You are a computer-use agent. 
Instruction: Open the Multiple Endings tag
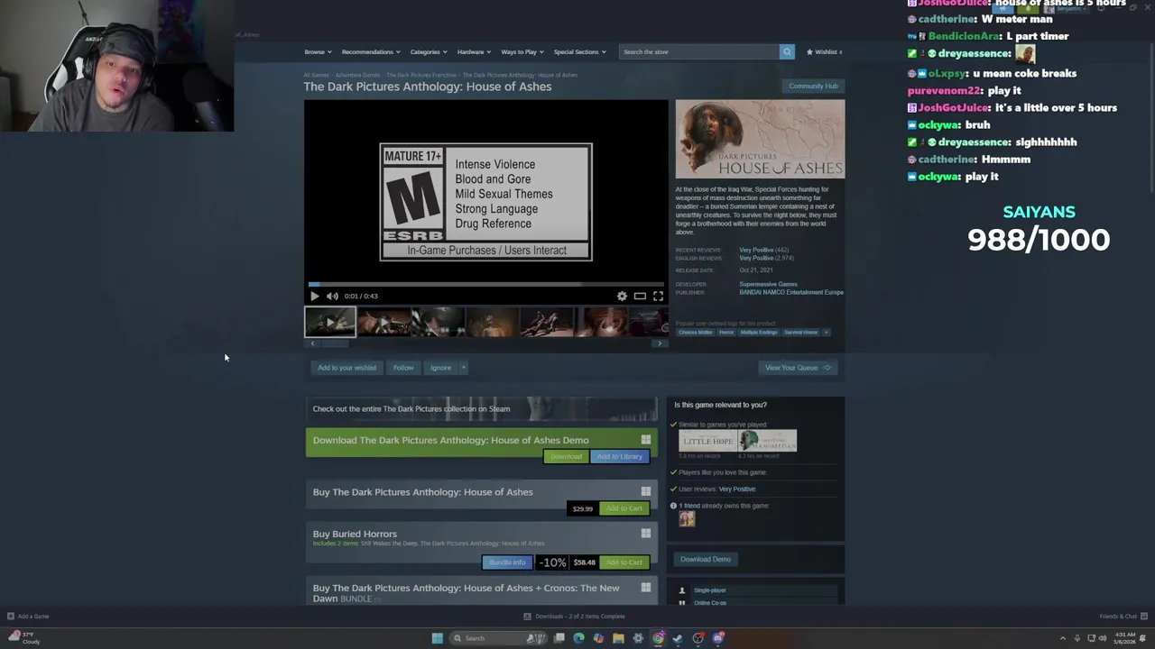point(759,333)
